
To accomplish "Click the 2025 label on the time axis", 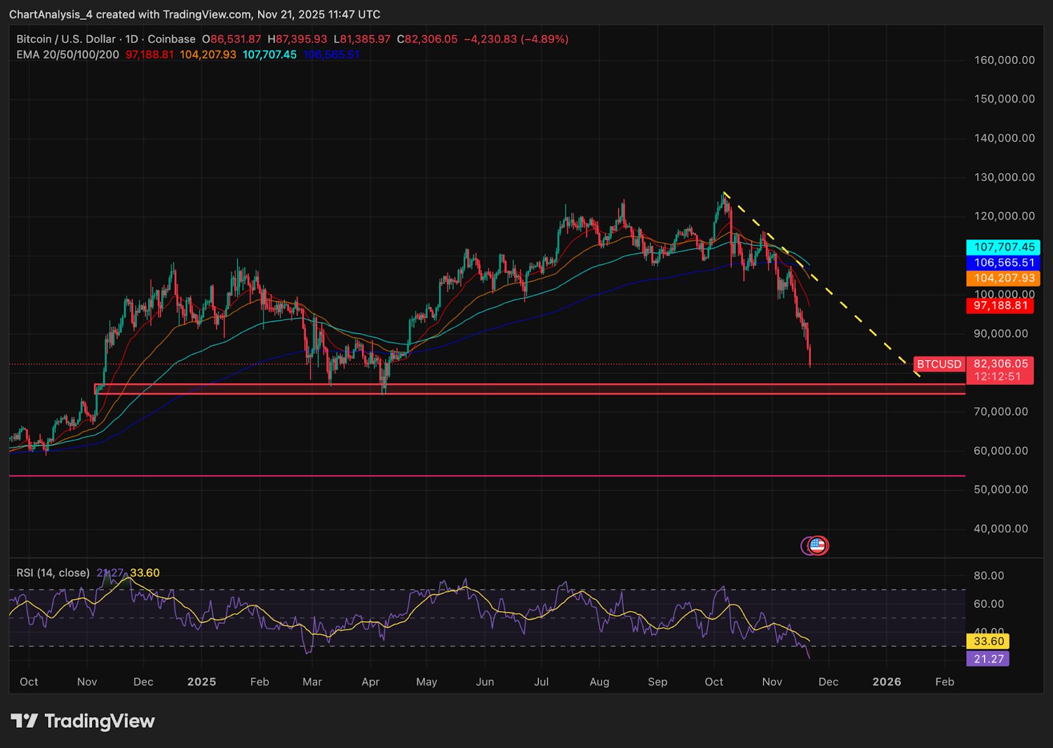I will point(201,682).
